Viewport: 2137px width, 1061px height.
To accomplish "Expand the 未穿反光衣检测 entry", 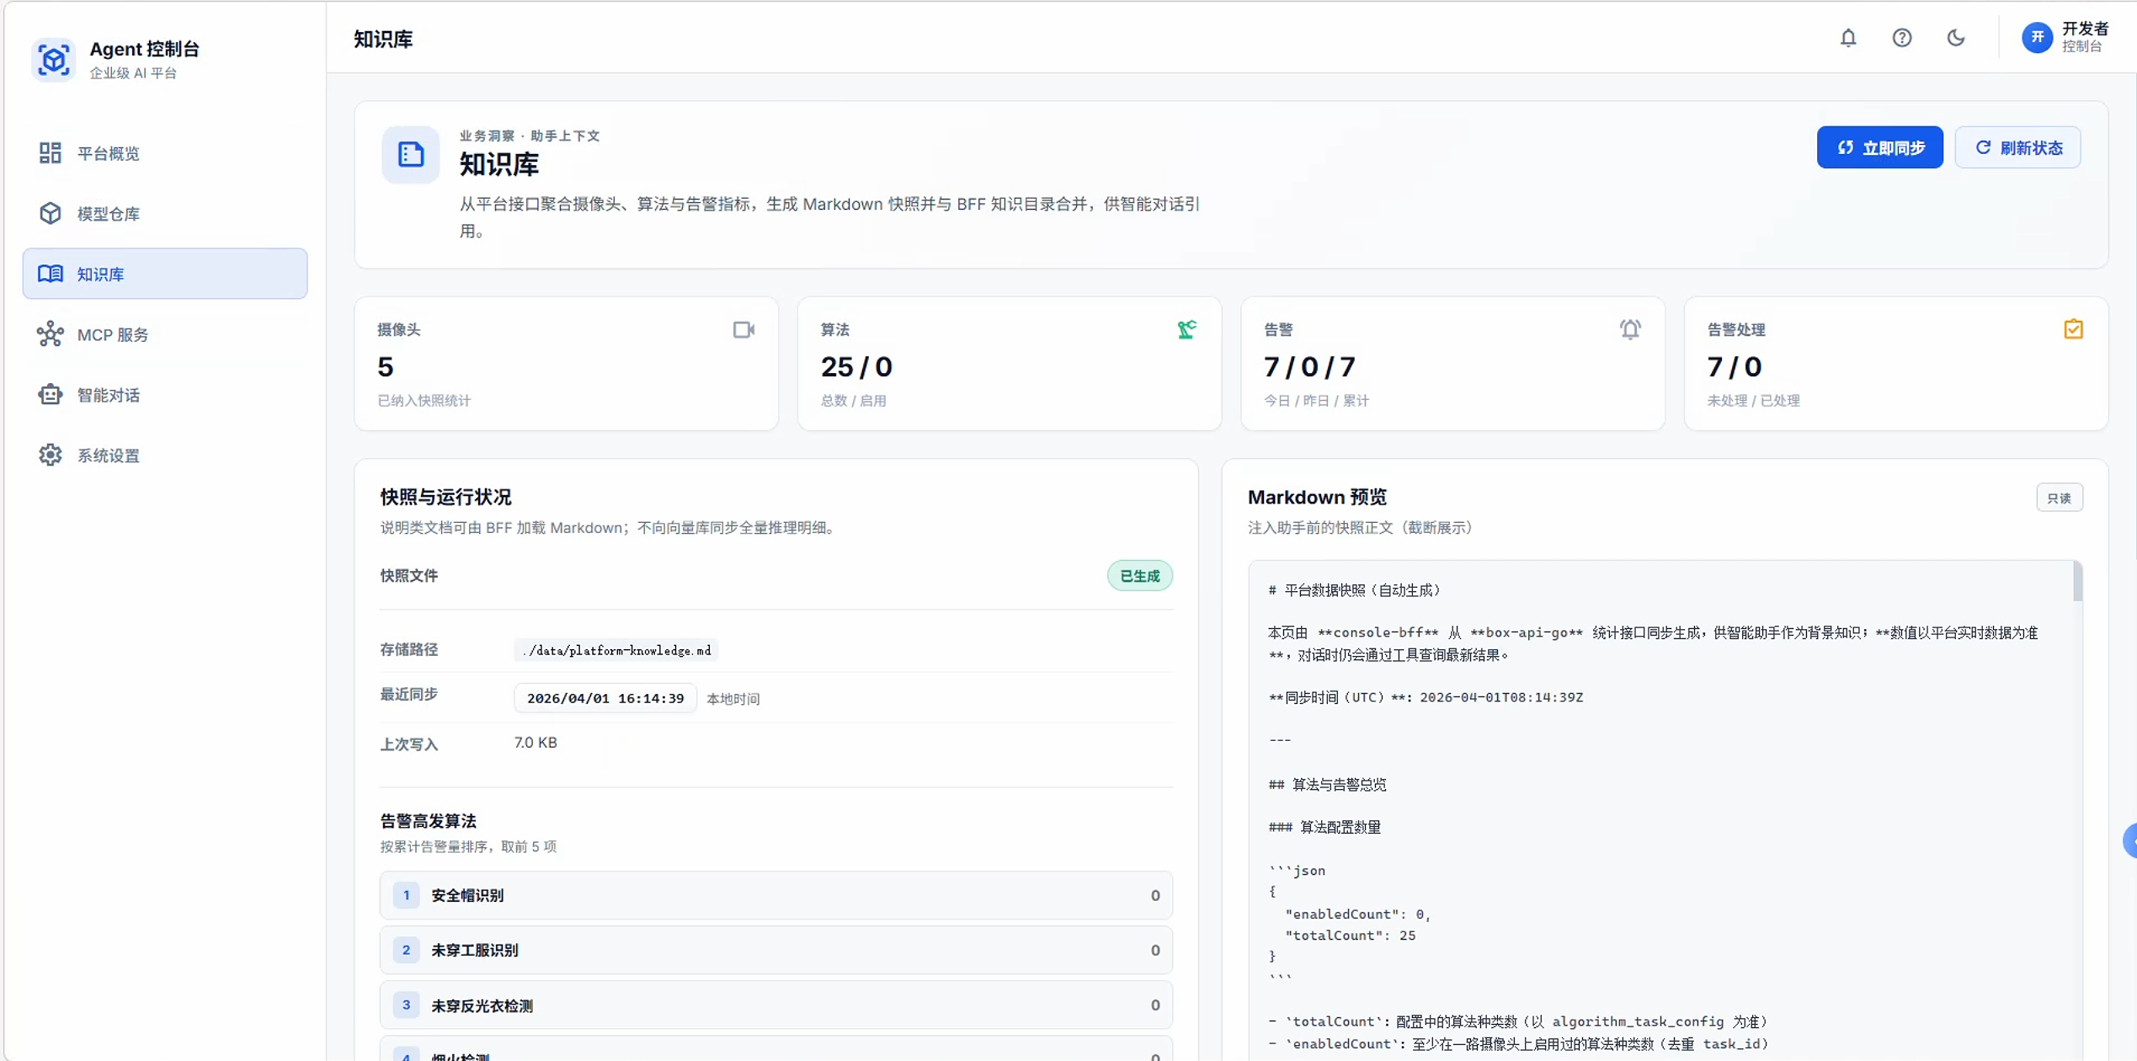I will 775,1005.
